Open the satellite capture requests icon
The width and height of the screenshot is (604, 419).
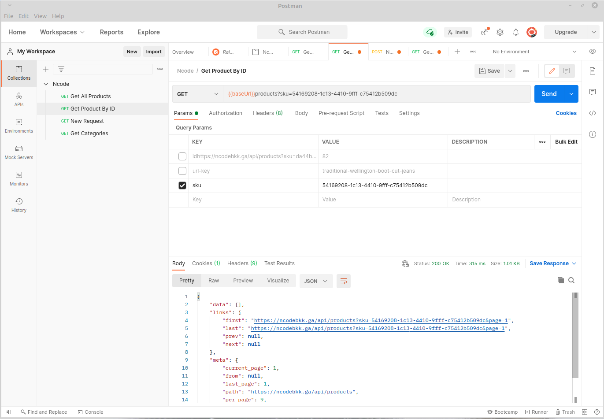(485, 32)
